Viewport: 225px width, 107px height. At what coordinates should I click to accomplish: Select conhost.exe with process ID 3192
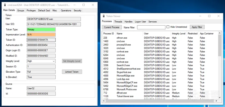click(160, 52)
